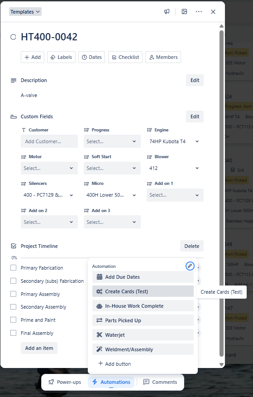Mark card HT400-0042 complete circle

(x=13, y=37)
